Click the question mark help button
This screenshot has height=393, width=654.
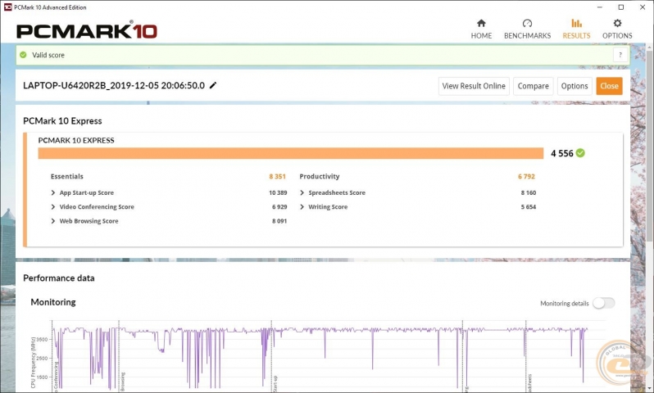[x=620, y=55]
